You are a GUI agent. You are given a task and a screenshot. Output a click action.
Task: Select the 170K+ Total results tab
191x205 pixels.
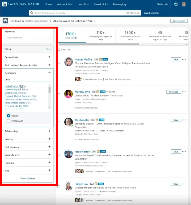point(72,35)
